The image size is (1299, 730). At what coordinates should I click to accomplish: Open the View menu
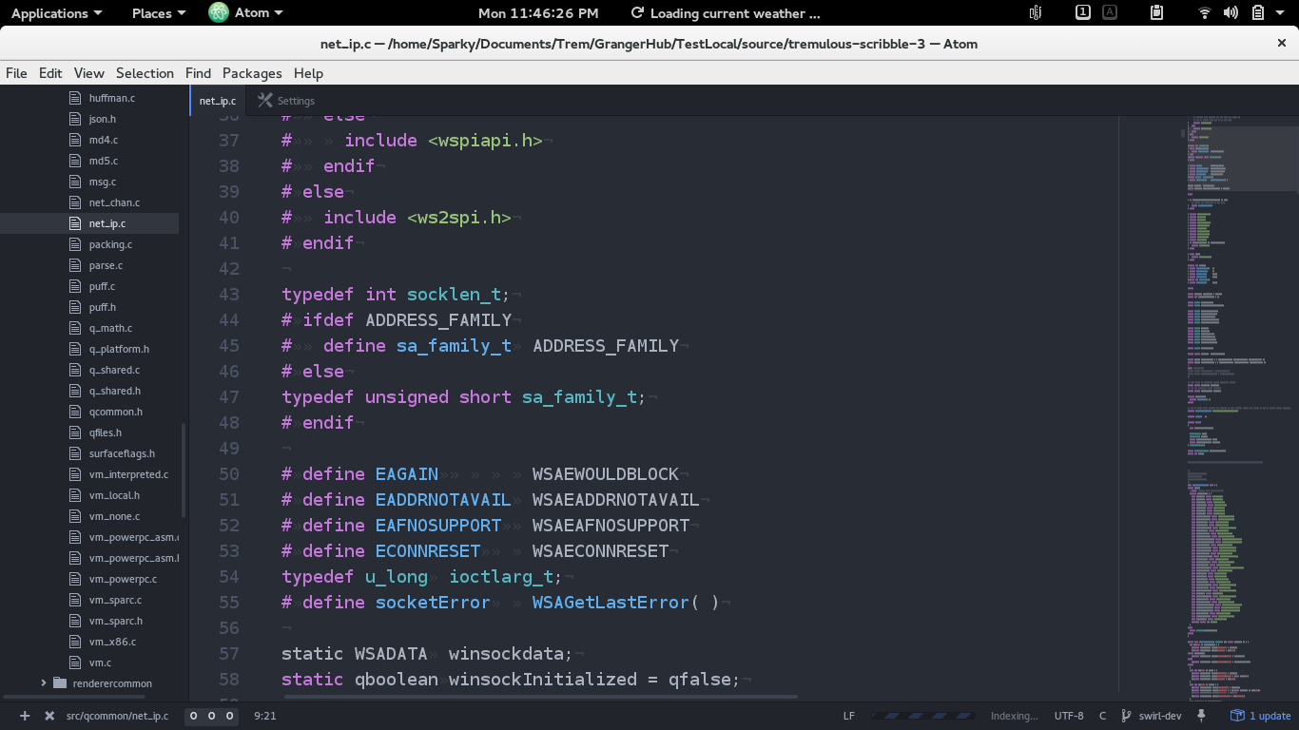[89, 73]
